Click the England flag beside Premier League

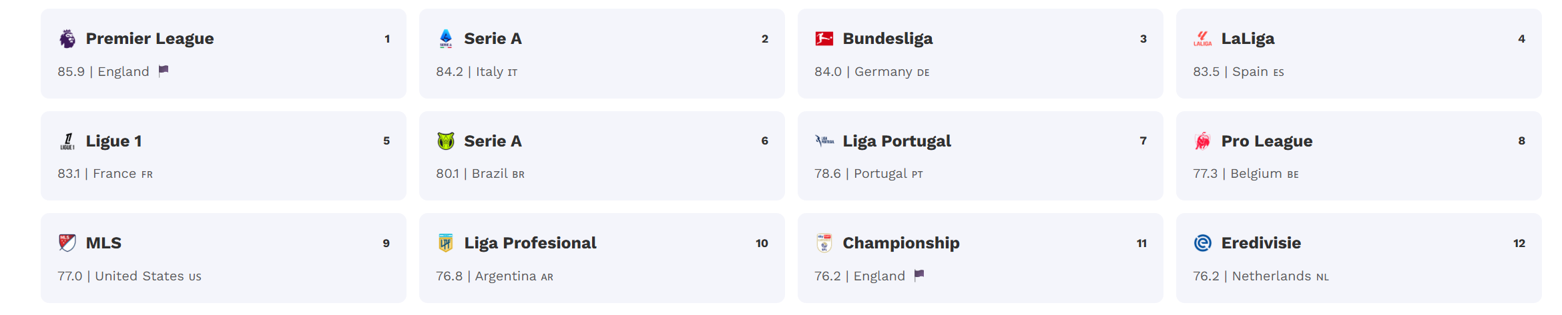(x=164, y=71)
